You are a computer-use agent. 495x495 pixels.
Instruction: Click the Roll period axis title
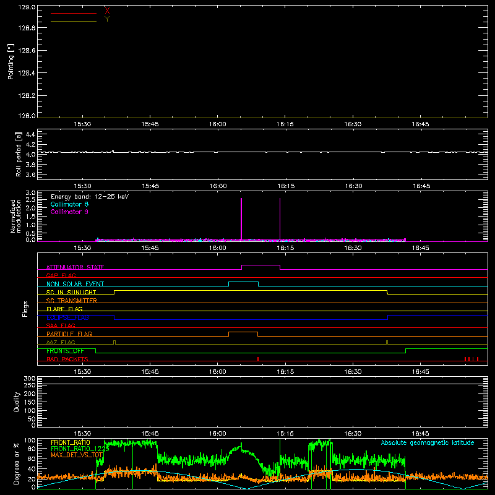(x=19, y=154)
